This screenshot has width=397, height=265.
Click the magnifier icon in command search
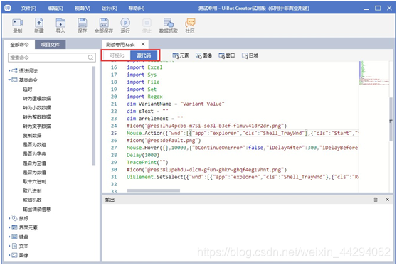pyautogui.click(x=90, y=58)
